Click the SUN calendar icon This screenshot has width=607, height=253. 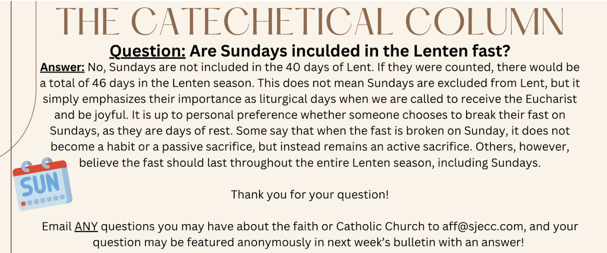pyautogui.click(x=42, y=183)
